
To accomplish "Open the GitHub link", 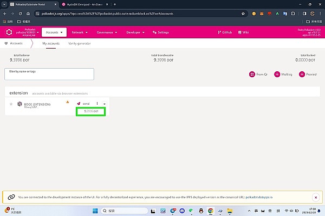I will click(x=225, y=32).
